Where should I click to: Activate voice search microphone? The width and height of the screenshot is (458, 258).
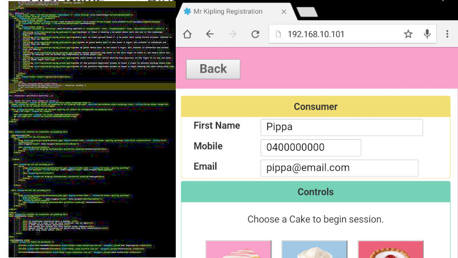pos(427,34)
